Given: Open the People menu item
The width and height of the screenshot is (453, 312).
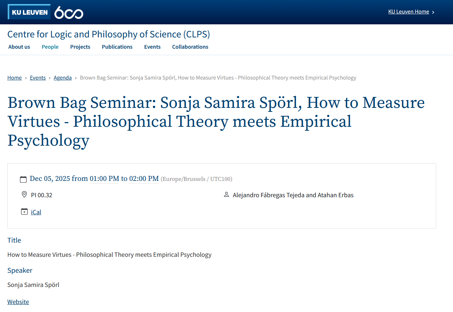Looking at the screenshot, I should pos(50,47).
